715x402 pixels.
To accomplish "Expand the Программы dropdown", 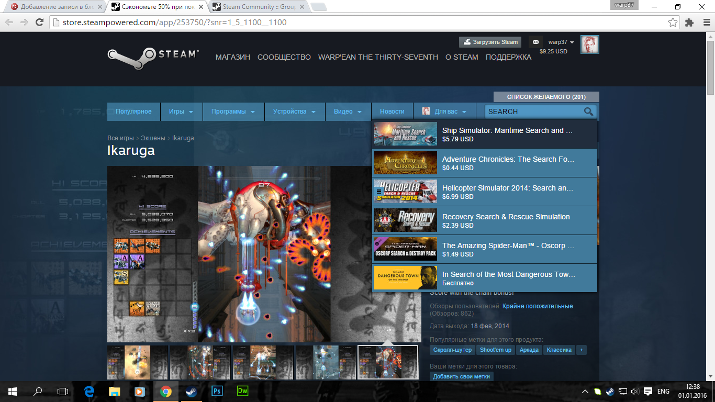I will (x=233, y=111).
